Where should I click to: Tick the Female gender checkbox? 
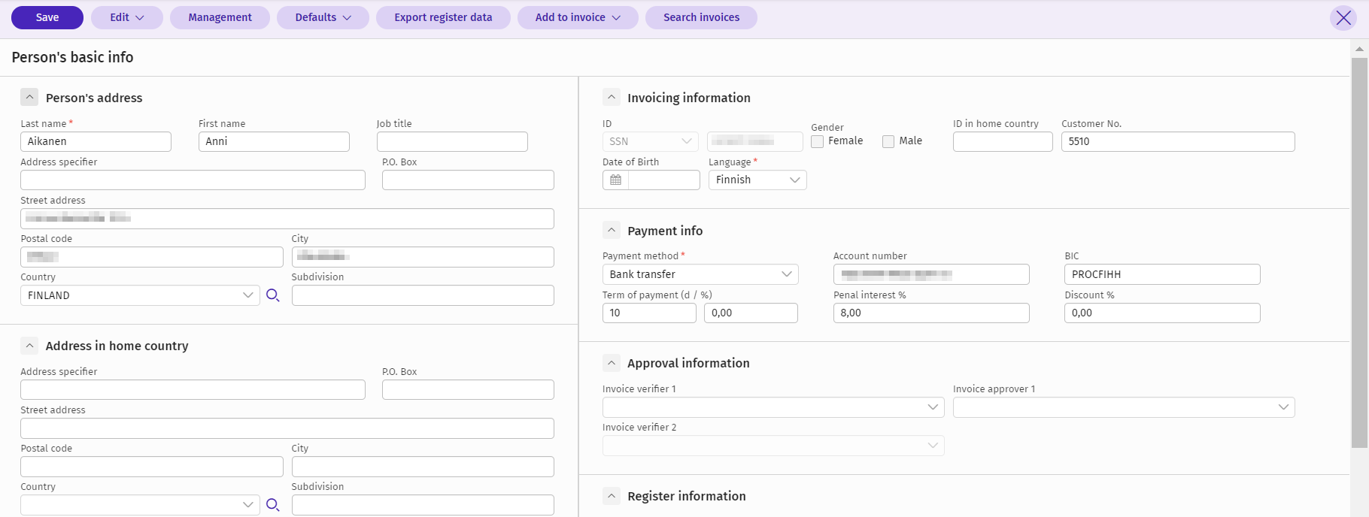818,141
